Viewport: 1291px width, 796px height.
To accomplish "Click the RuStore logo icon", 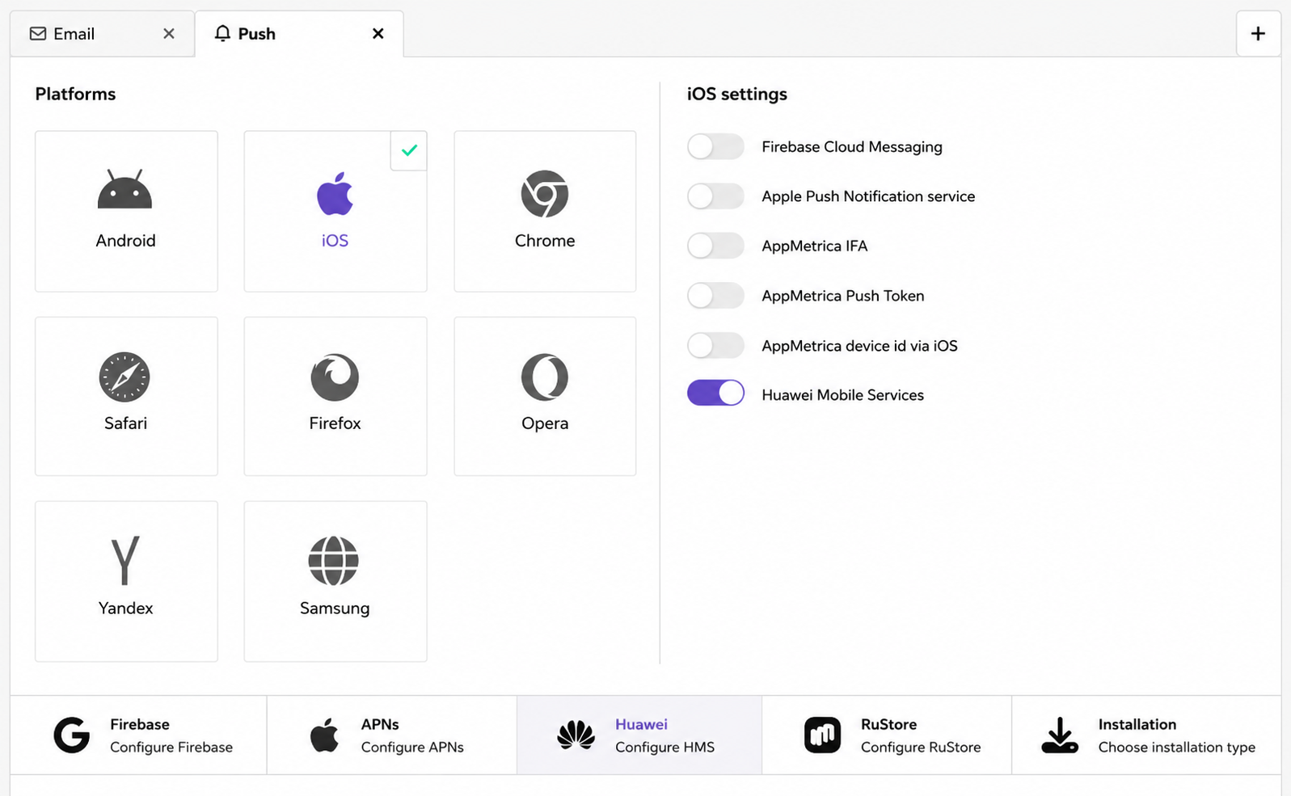I will [822, 735].
